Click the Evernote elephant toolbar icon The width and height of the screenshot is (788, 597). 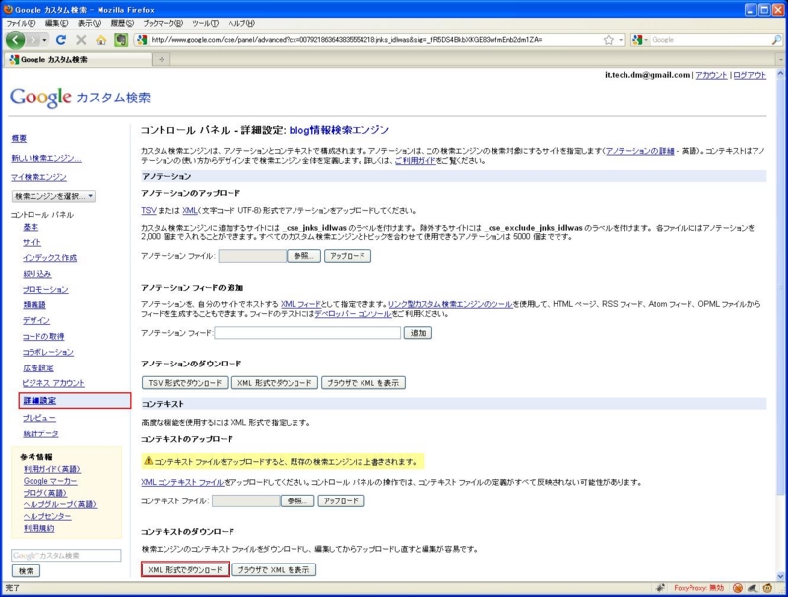[121, 40]
